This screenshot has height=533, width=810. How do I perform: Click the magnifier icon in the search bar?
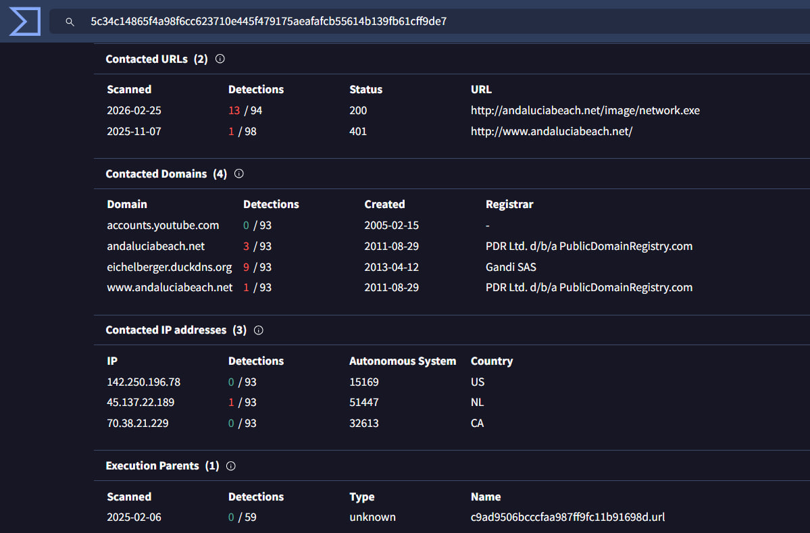tap(70, 21)
